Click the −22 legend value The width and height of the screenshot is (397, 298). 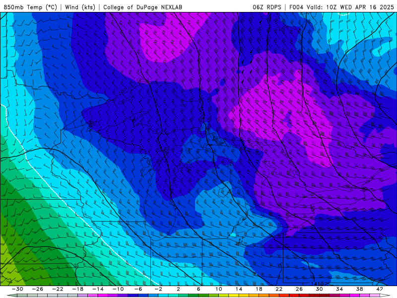(x=58, y=289)
